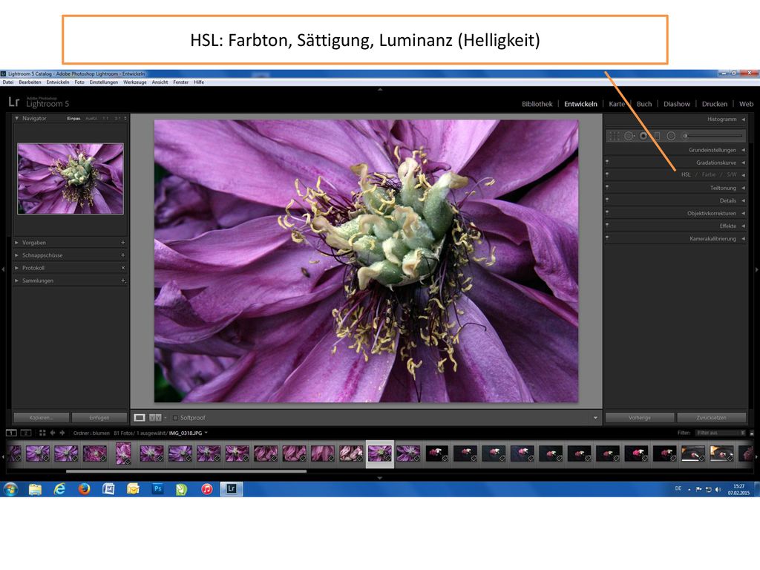Select the Radial Filter tool
Image resolution: width=760 pixels, height=570 pixels.
pos(671,137)
